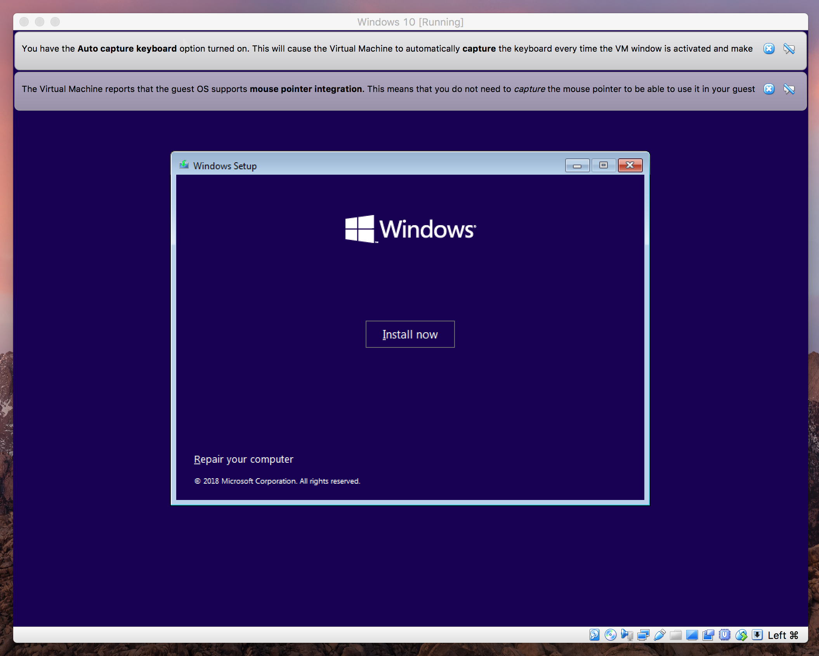Minimize the Windows Setup dialog

(x=577, y=165)
